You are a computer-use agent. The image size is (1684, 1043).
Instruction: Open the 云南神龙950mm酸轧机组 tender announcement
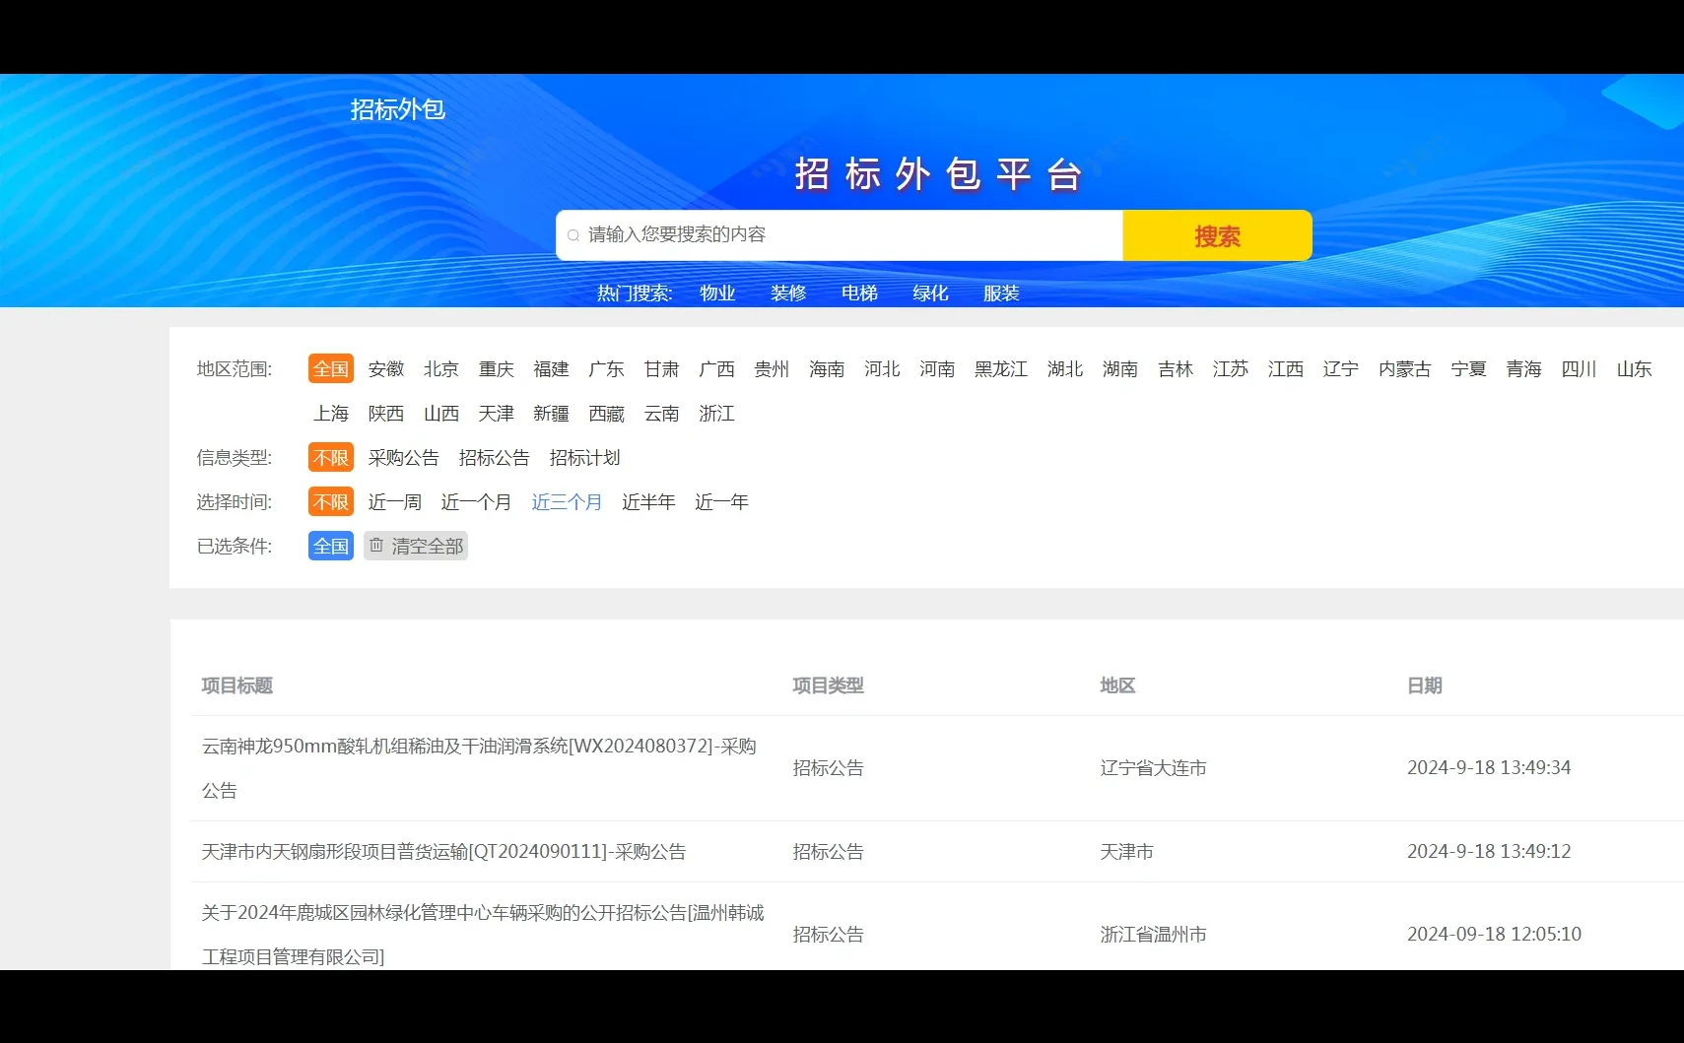pyautogui.click(x=480, y=768)
